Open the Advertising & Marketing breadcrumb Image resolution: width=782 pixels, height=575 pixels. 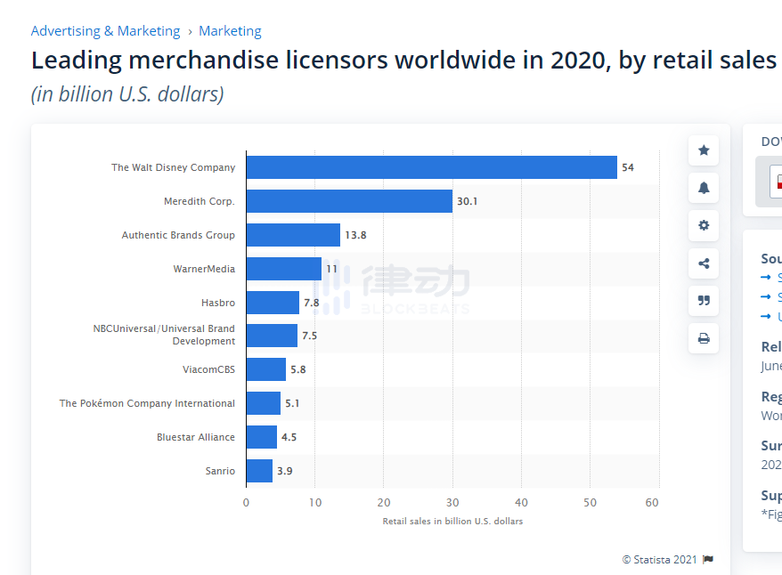pyautogui.click(x=105, y=31)
